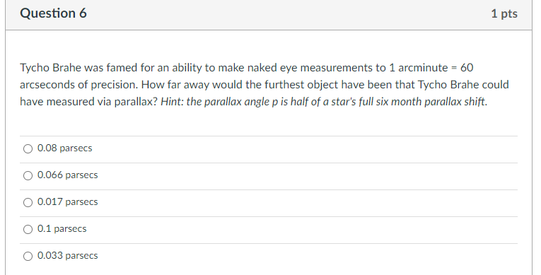The height and width of the screenshot is (275, 541).
Task: Mark the 0.017 parsecs radio button
Action: tap(28, 203)
